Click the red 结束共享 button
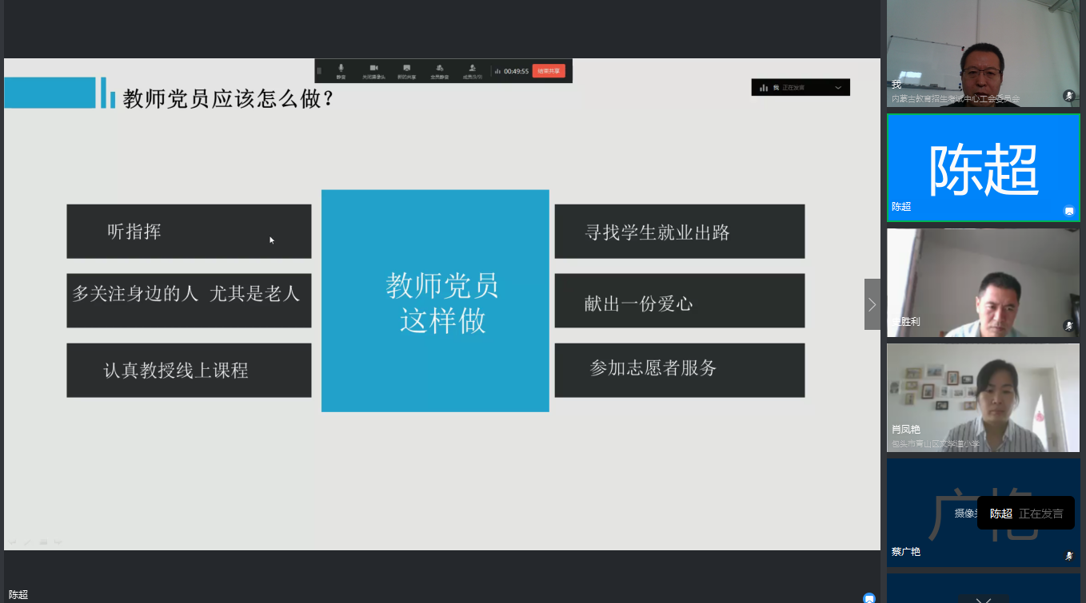Screen dimensions: 1086x603 549,70
